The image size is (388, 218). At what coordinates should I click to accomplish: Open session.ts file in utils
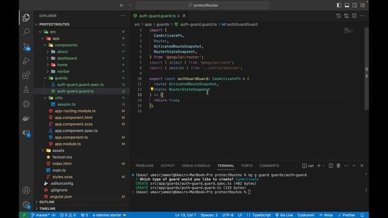point(66,104)
